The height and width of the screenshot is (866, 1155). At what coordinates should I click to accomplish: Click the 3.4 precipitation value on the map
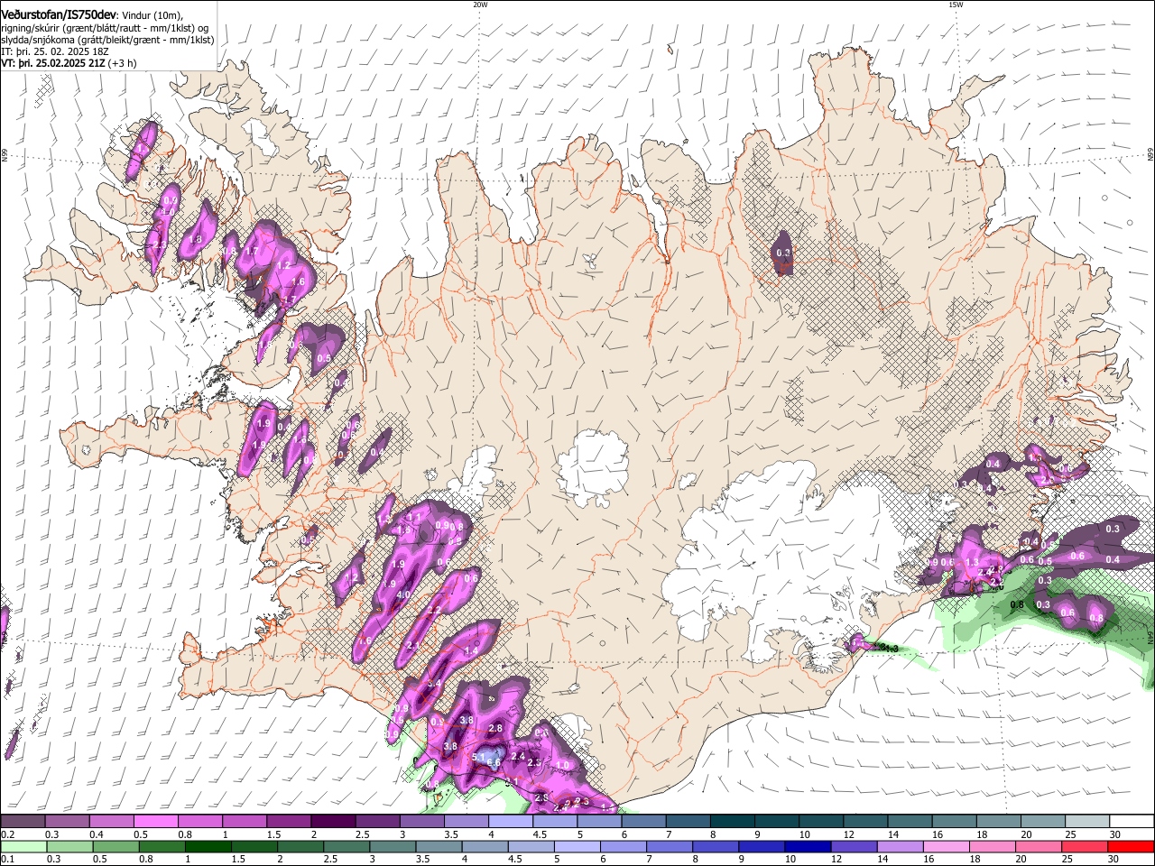[434, 684]
